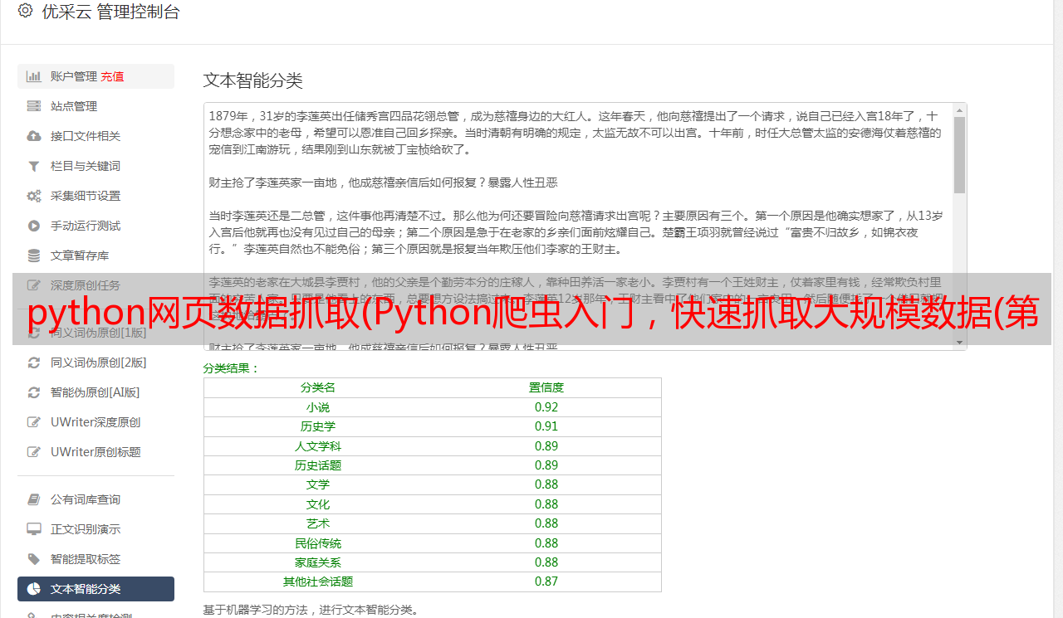Click the red 充值 link
Screen dimensions: 1063x618
(x=113, y=76)
